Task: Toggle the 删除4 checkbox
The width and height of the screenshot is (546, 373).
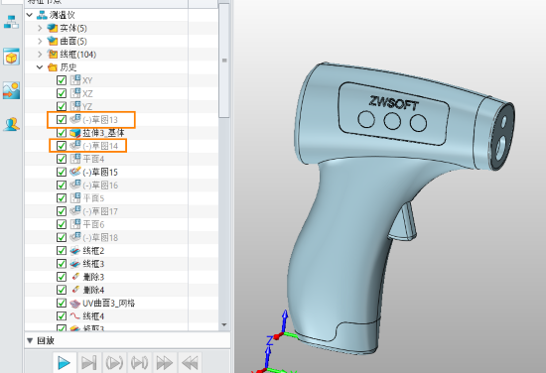Action: (x=62, y=290)
